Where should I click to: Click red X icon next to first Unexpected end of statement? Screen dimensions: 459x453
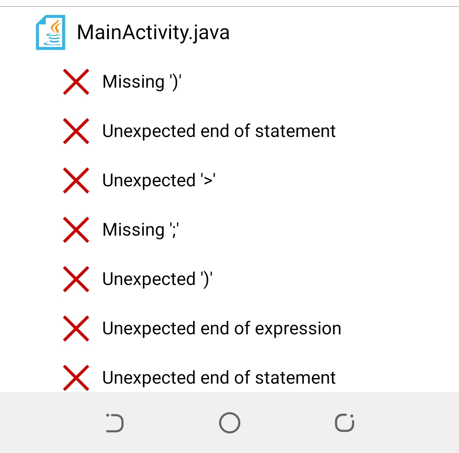point(76,131)
